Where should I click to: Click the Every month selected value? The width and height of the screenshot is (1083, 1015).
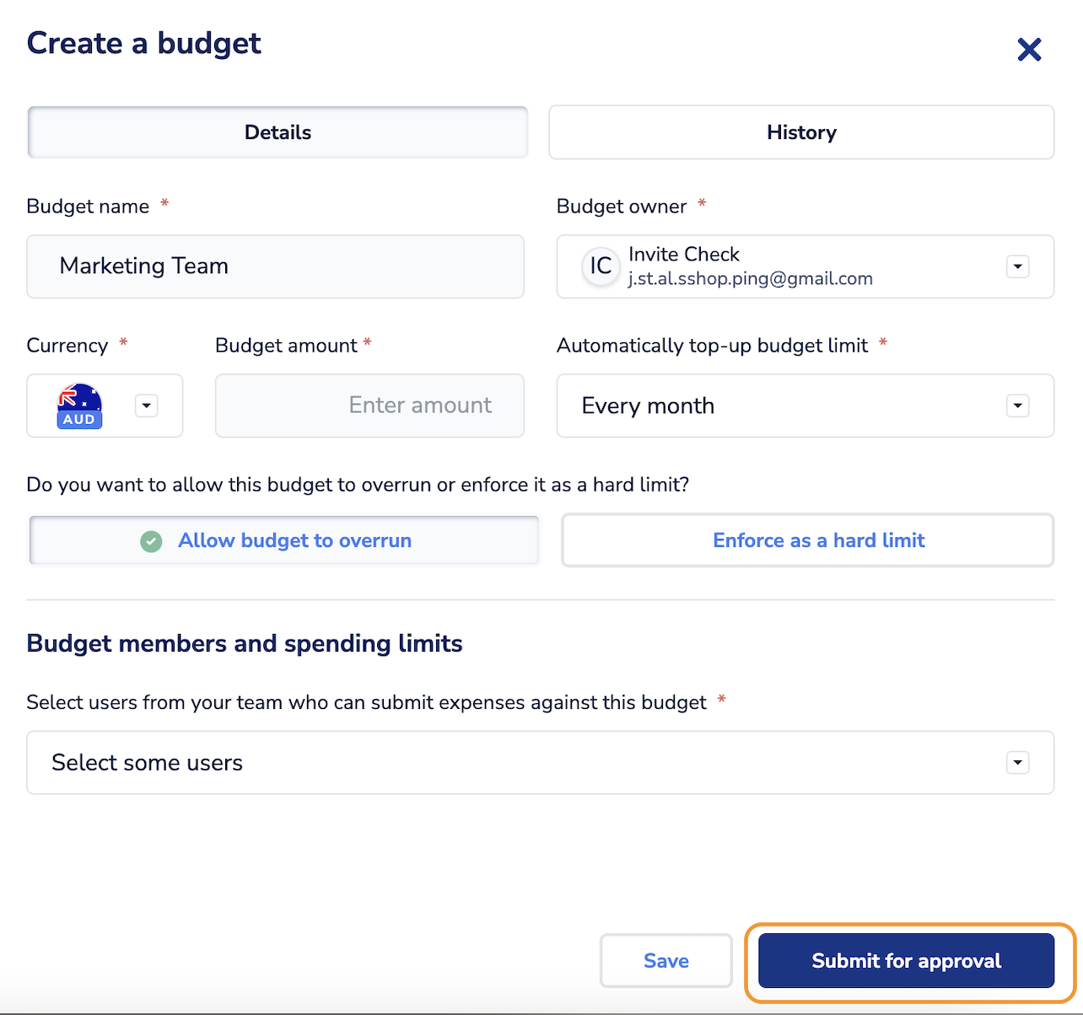648,405
